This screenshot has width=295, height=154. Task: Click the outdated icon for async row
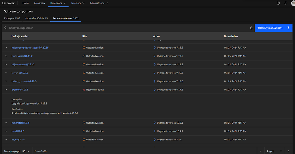84,140
